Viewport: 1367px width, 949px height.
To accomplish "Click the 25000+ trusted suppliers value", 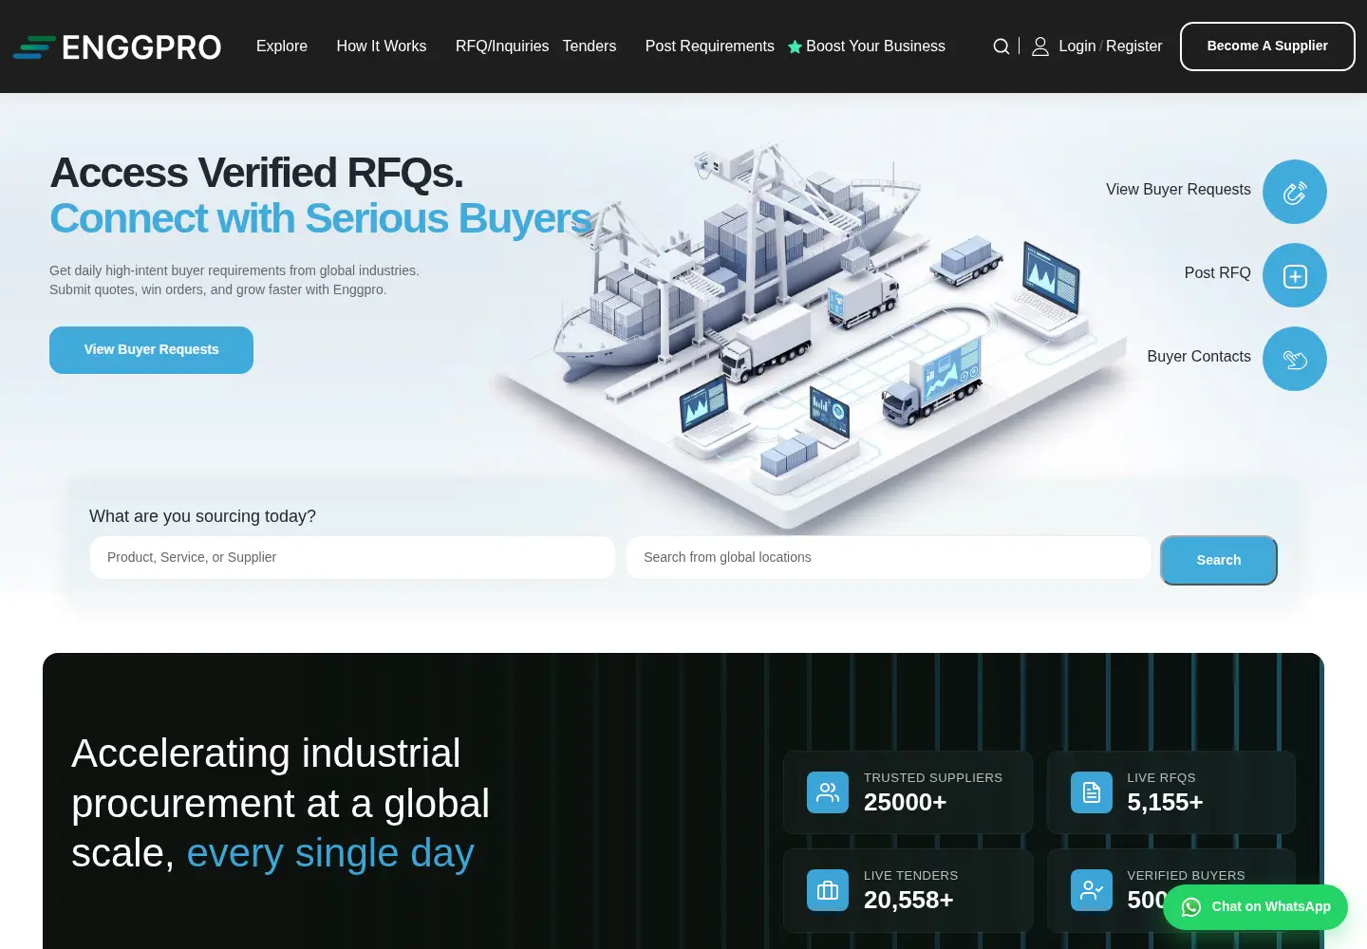I will (905, 803).
